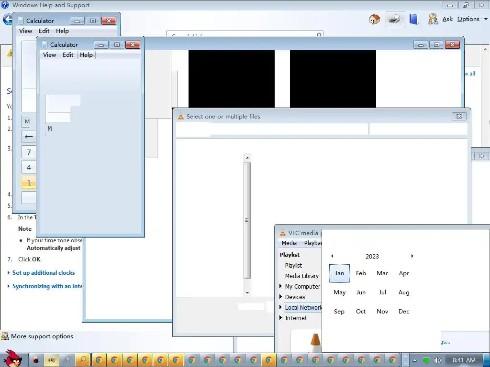Click the volume speaker tray icon
Screen dimensions: 490x367
(437, 360)
